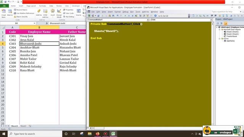The height and width of the screenshot is (137, 244).
Task: Click the Employee Name header cell
Action: [x=39, y=32]
